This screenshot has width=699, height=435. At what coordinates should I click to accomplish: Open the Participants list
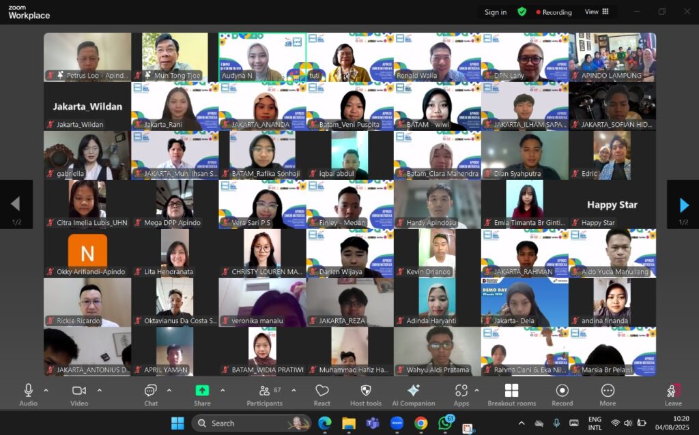[x=264, y=393]
